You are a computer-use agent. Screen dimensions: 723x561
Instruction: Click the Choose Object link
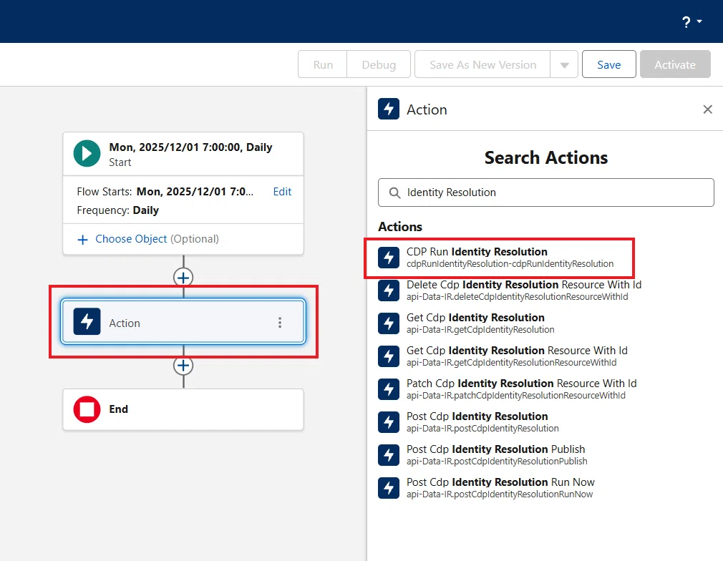coord(131,239)
